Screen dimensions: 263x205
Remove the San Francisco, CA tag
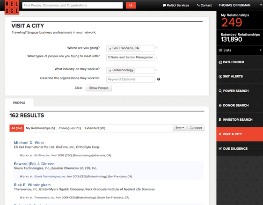110,49
